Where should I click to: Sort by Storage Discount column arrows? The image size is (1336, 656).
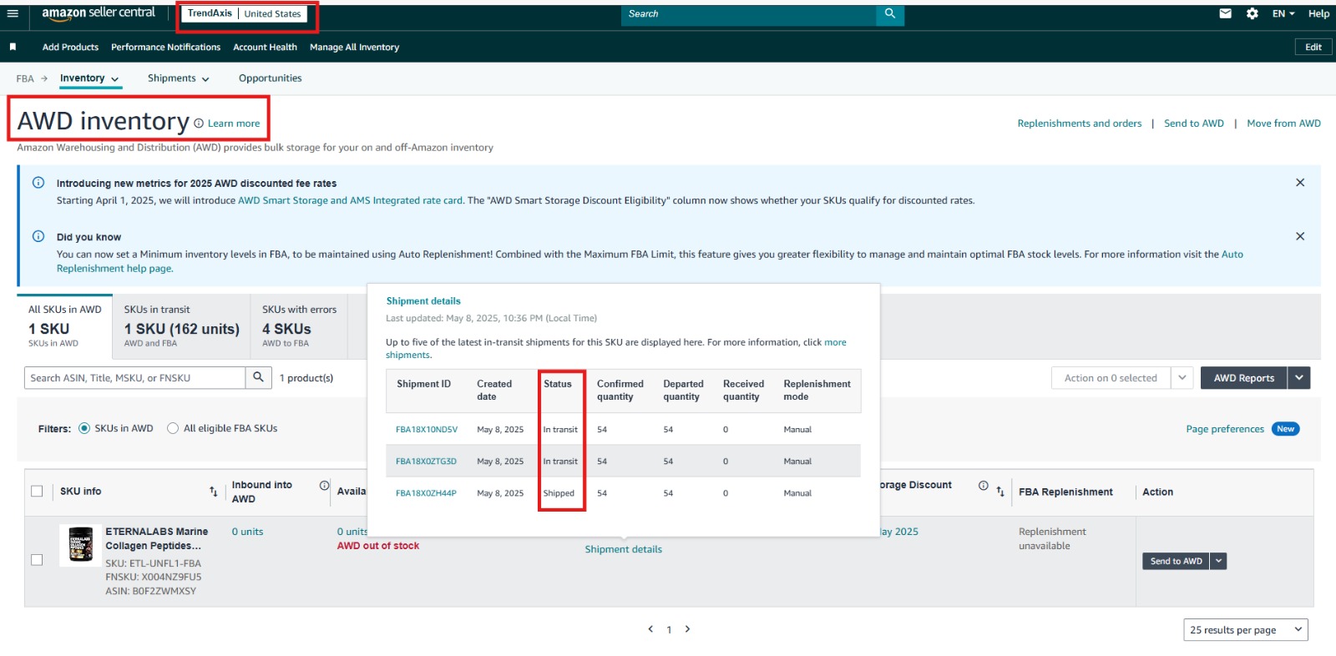click(1000, 492)
